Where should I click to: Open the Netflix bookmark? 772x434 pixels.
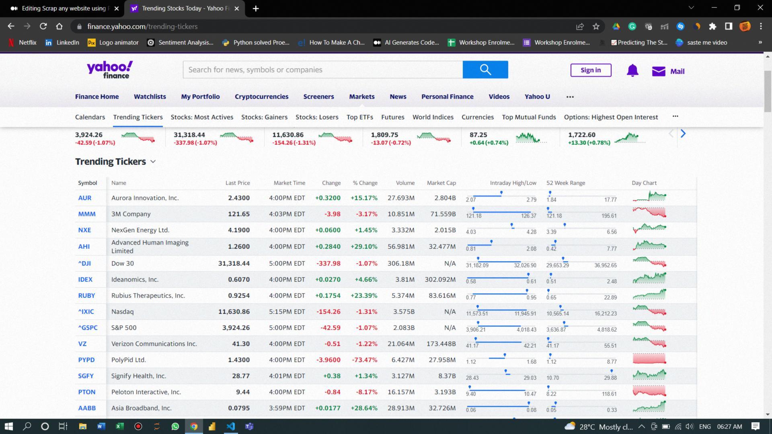pos(22,42)
